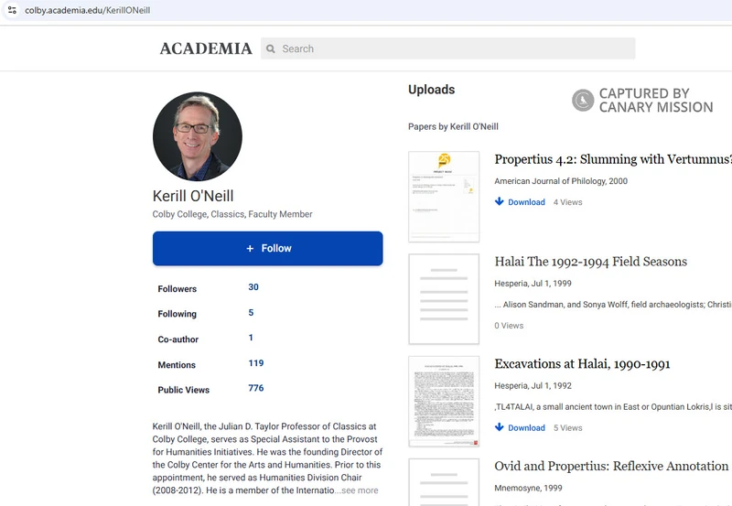This screenshot has width=732, height=506.
Task: Open the Co-author count of 1
Action: [x=251, y=338]
